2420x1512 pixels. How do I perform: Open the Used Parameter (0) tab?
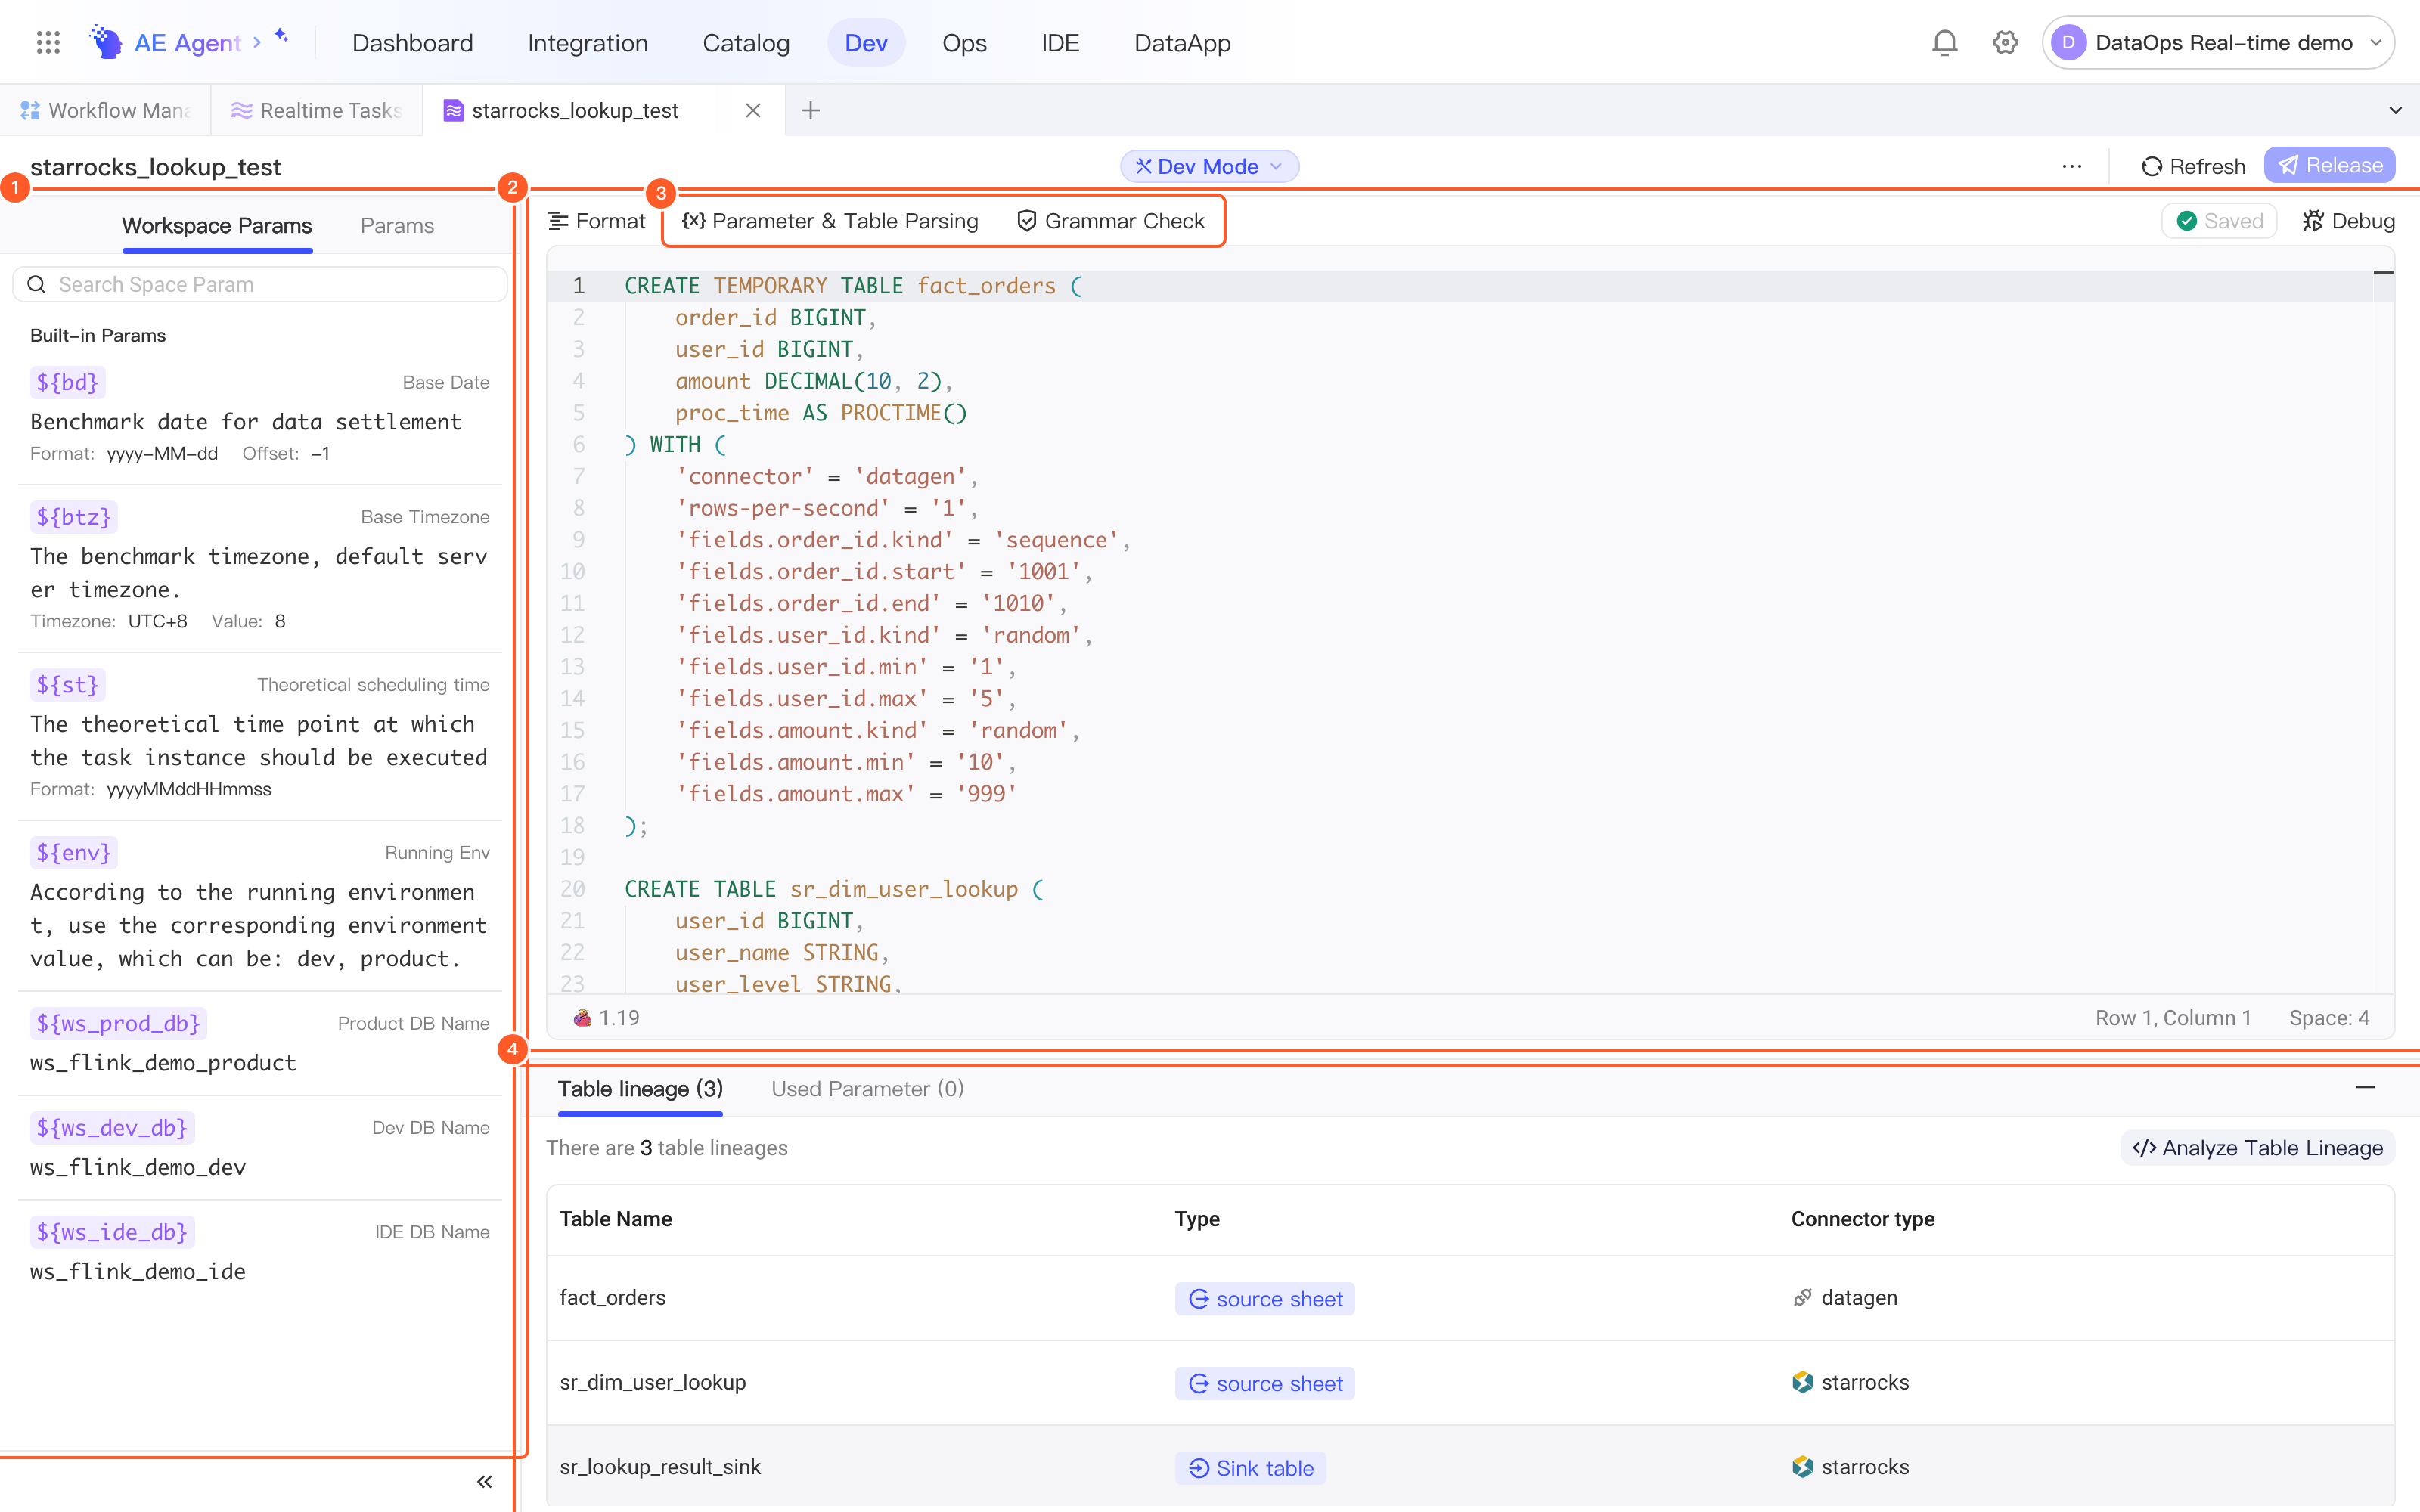pyautogui.click(x=867, y=1088)
